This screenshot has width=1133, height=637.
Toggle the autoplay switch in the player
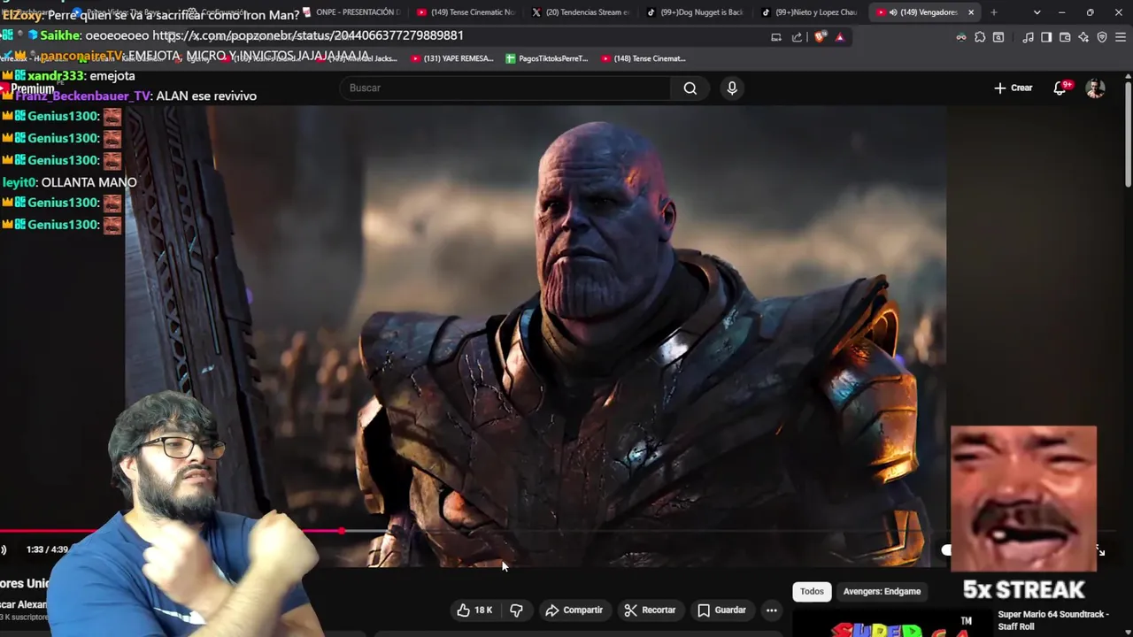pyautogui.click(x=946, y=550)
